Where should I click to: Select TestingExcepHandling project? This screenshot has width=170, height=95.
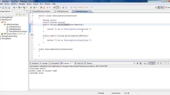9,36
